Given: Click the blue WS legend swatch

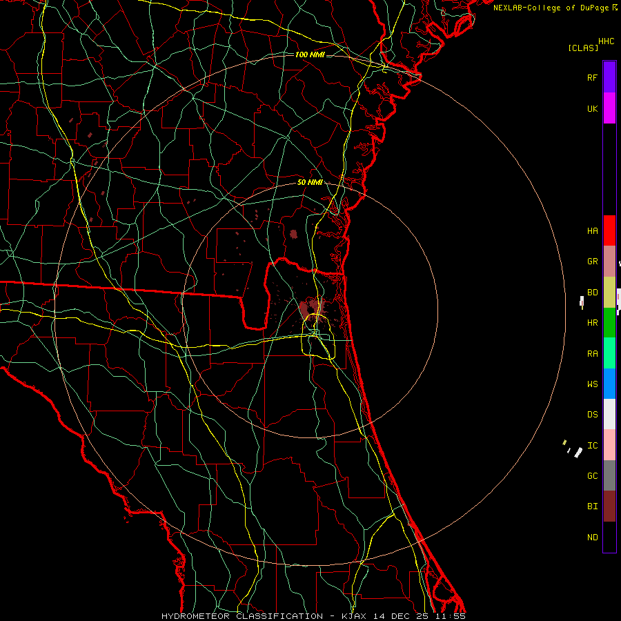Looking at the screenshot, I should tap(609, 384).
